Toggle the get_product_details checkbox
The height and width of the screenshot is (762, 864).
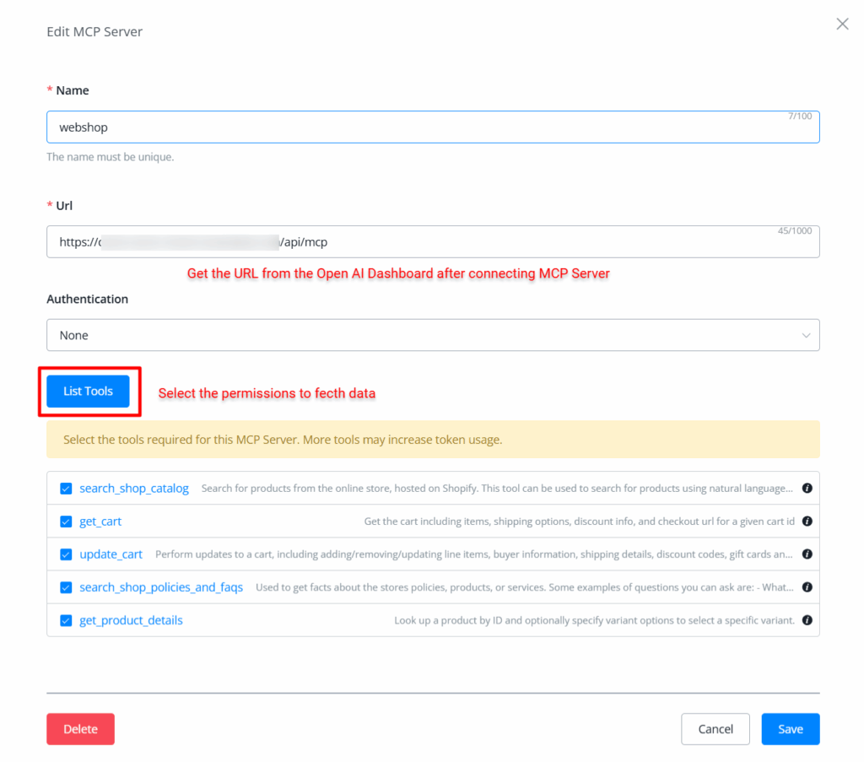66,620
